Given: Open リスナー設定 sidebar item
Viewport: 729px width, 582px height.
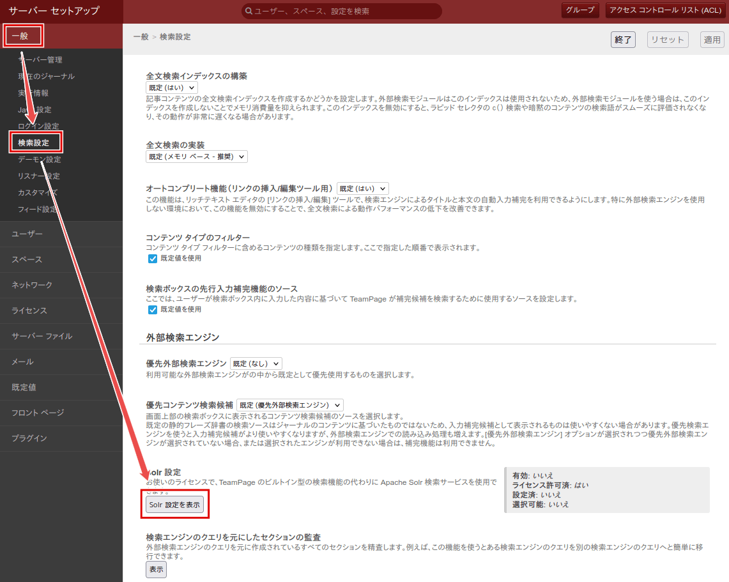Looking at the screenshot, I should coord(39,176).
